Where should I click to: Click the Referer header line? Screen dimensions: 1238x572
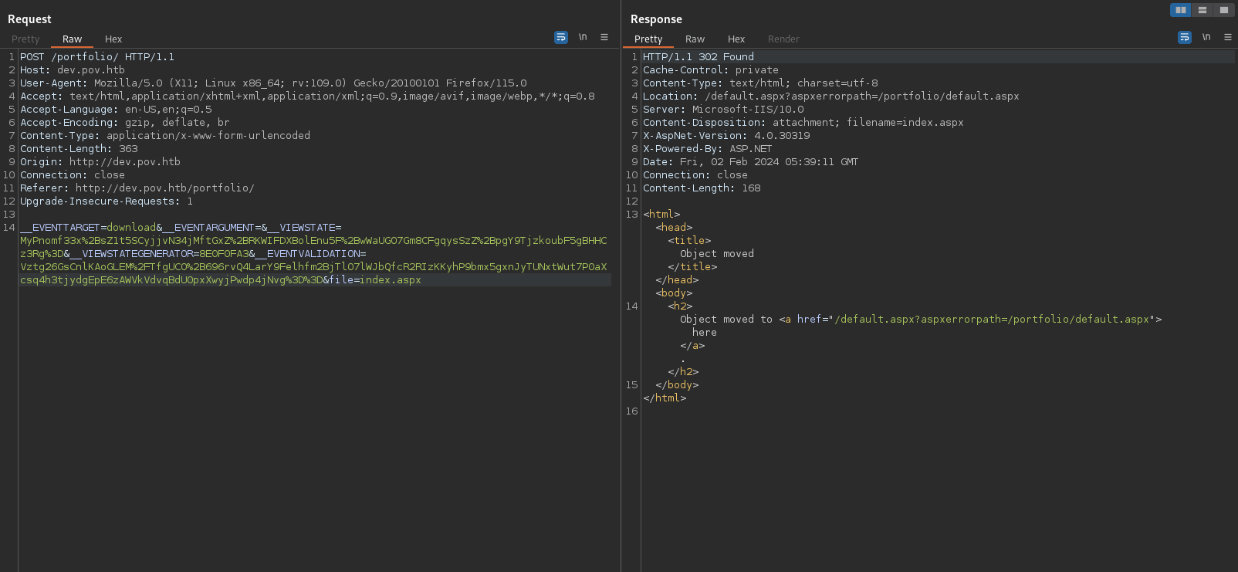point(137,188)
